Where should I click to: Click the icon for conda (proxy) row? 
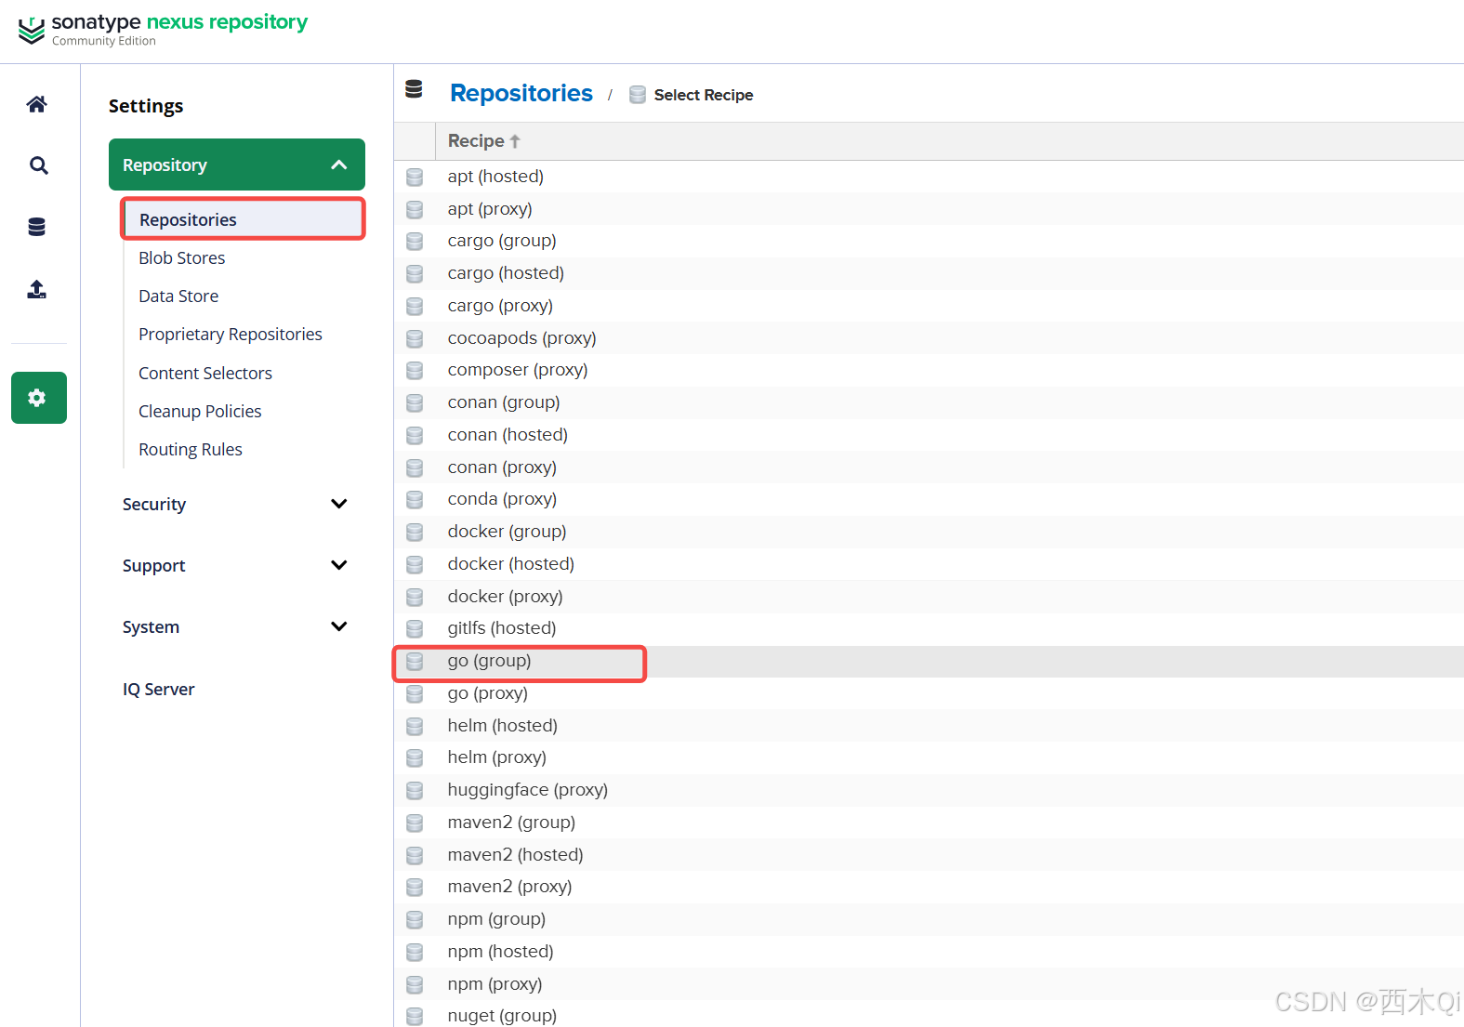click(415, 499)
